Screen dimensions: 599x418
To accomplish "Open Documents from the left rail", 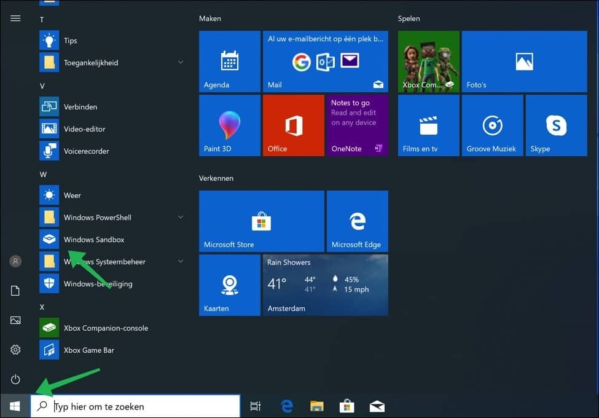I will point(15,291).
